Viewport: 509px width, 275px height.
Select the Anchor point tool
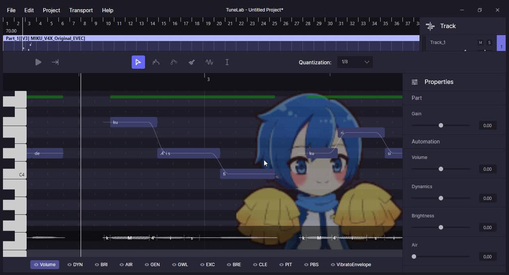click(x=174, y=62)
